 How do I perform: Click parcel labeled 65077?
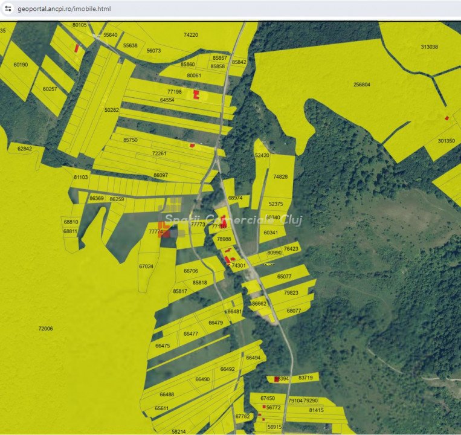(x=284, y=277)
